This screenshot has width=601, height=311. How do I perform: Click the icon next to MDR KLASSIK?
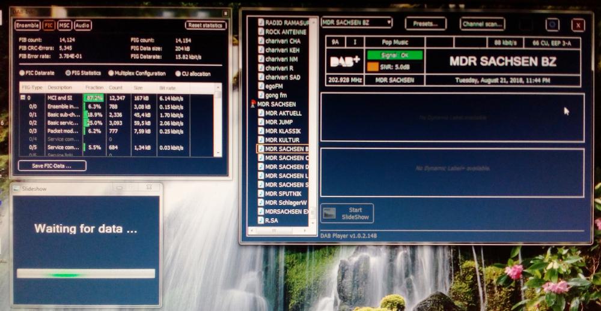click(261, 131)
